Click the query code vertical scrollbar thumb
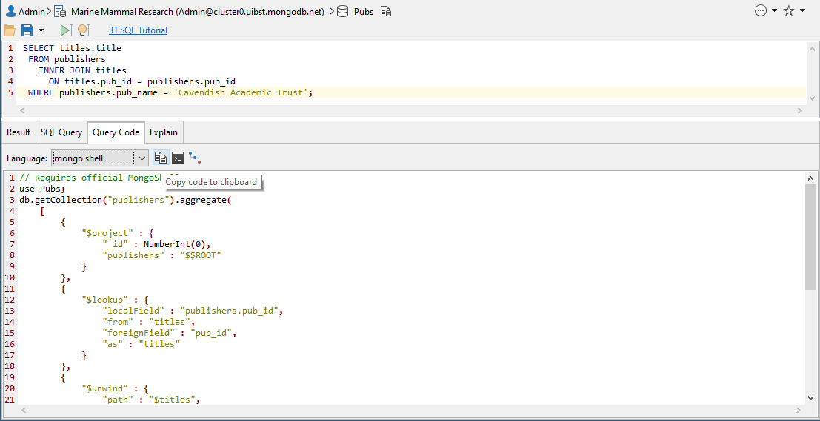 tap(811, 236)
